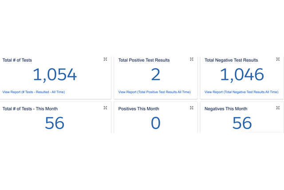Expand Total # of Tests - This Month widget

click(x=105, y=108)
